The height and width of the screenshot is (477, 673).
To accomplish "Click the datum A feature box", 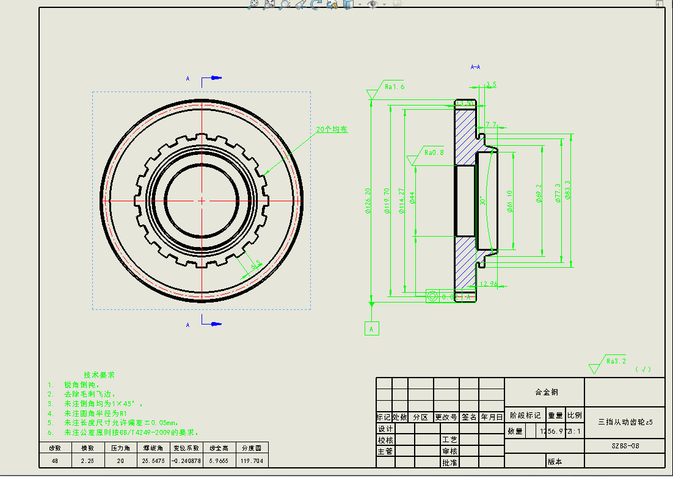I will (x=371, y=328).
